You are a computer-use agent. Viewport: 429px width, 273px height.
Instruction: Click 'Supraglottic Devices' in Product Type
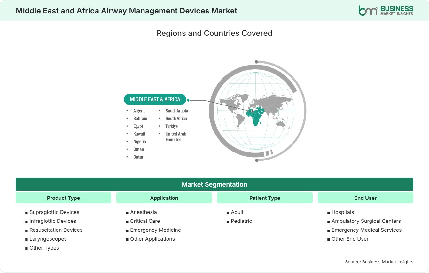tap(54, 212)
